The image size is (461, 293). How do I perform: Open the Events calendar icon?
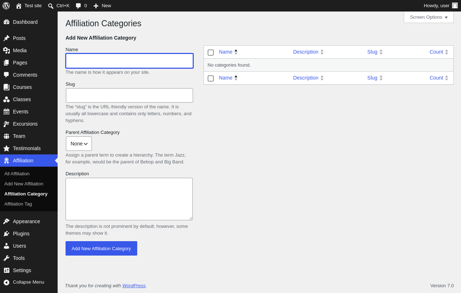[6, 112]
